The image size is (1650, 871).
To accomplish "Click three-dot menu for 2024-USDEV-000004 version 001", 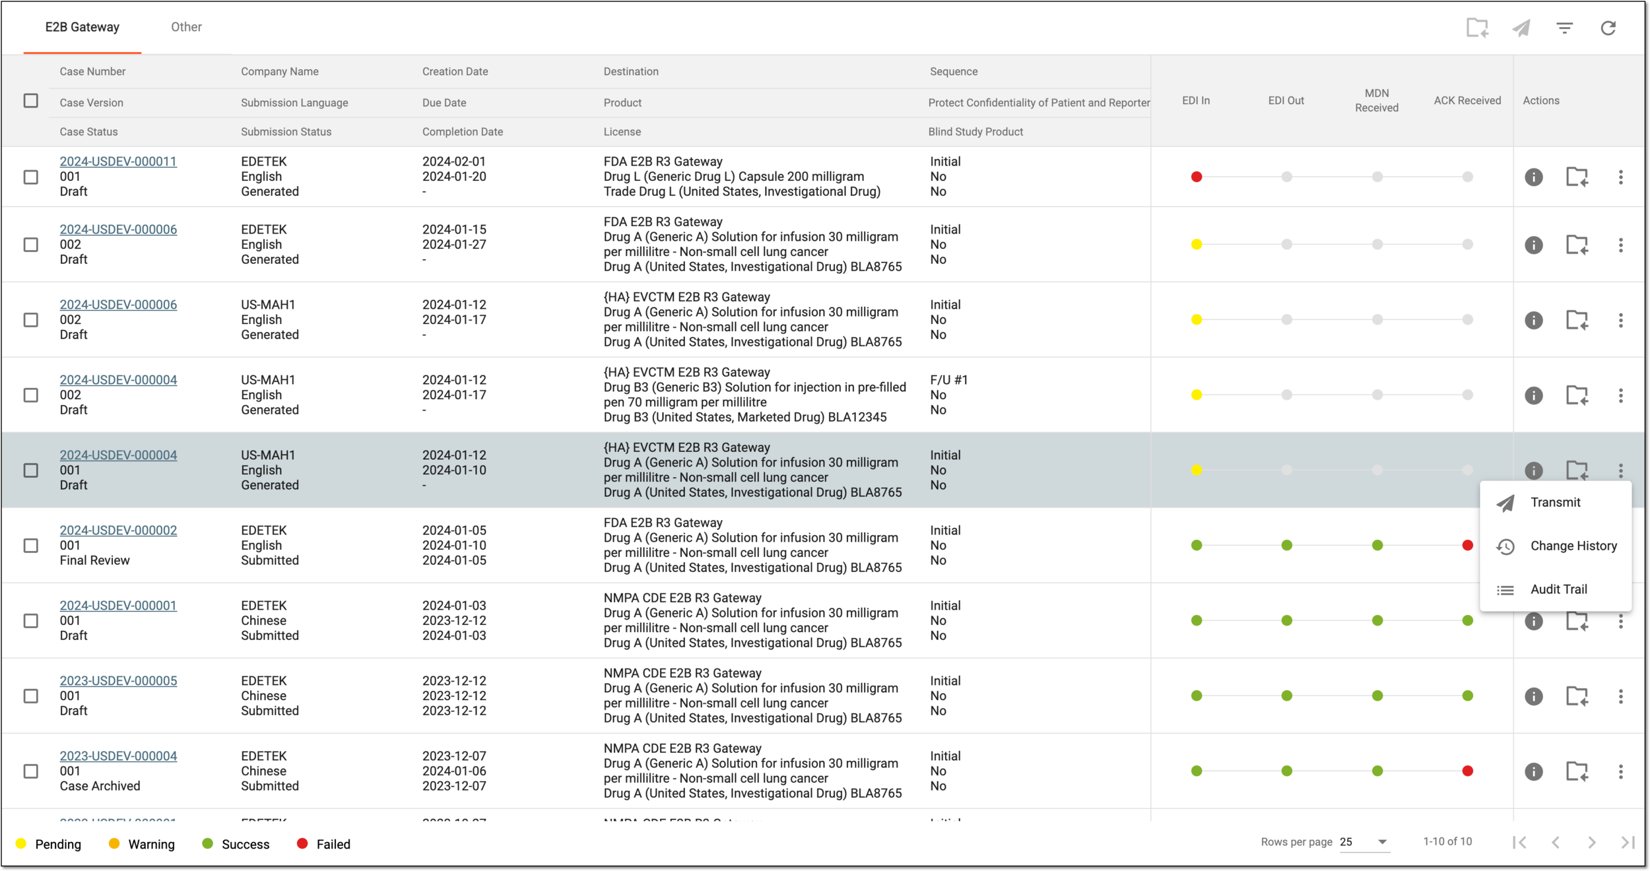I will click(x=1621, y=470).
